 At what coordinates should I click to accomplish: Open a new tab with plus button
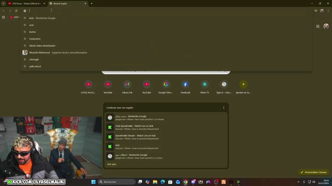[x=92, y=4]
